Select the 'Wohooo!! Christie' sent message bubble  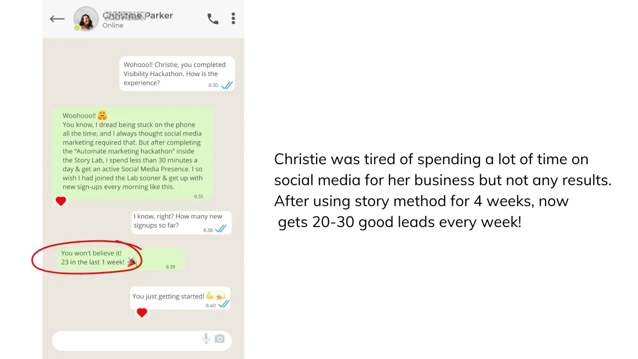[x=177, y=74]
